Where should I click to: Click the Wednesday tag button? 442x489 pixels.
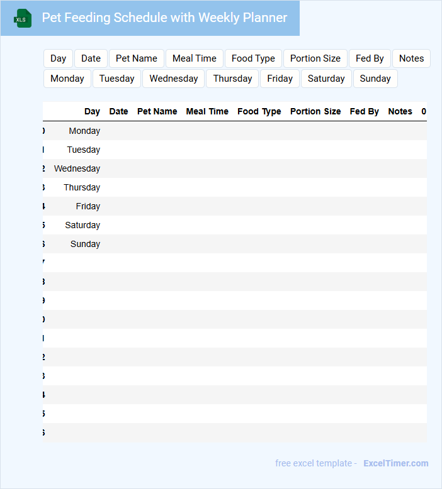click(174, 79)
